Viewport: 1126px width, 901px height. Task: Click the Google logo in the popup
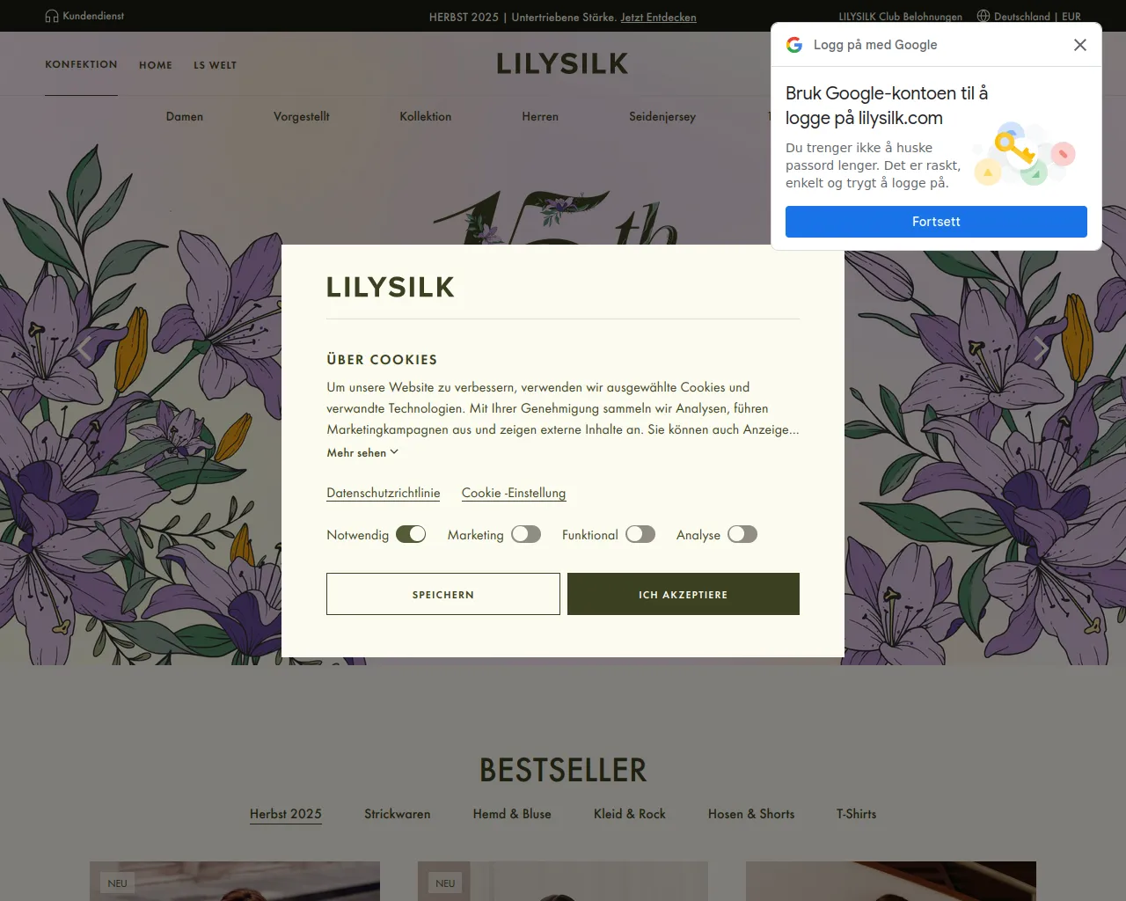[794, 45]
